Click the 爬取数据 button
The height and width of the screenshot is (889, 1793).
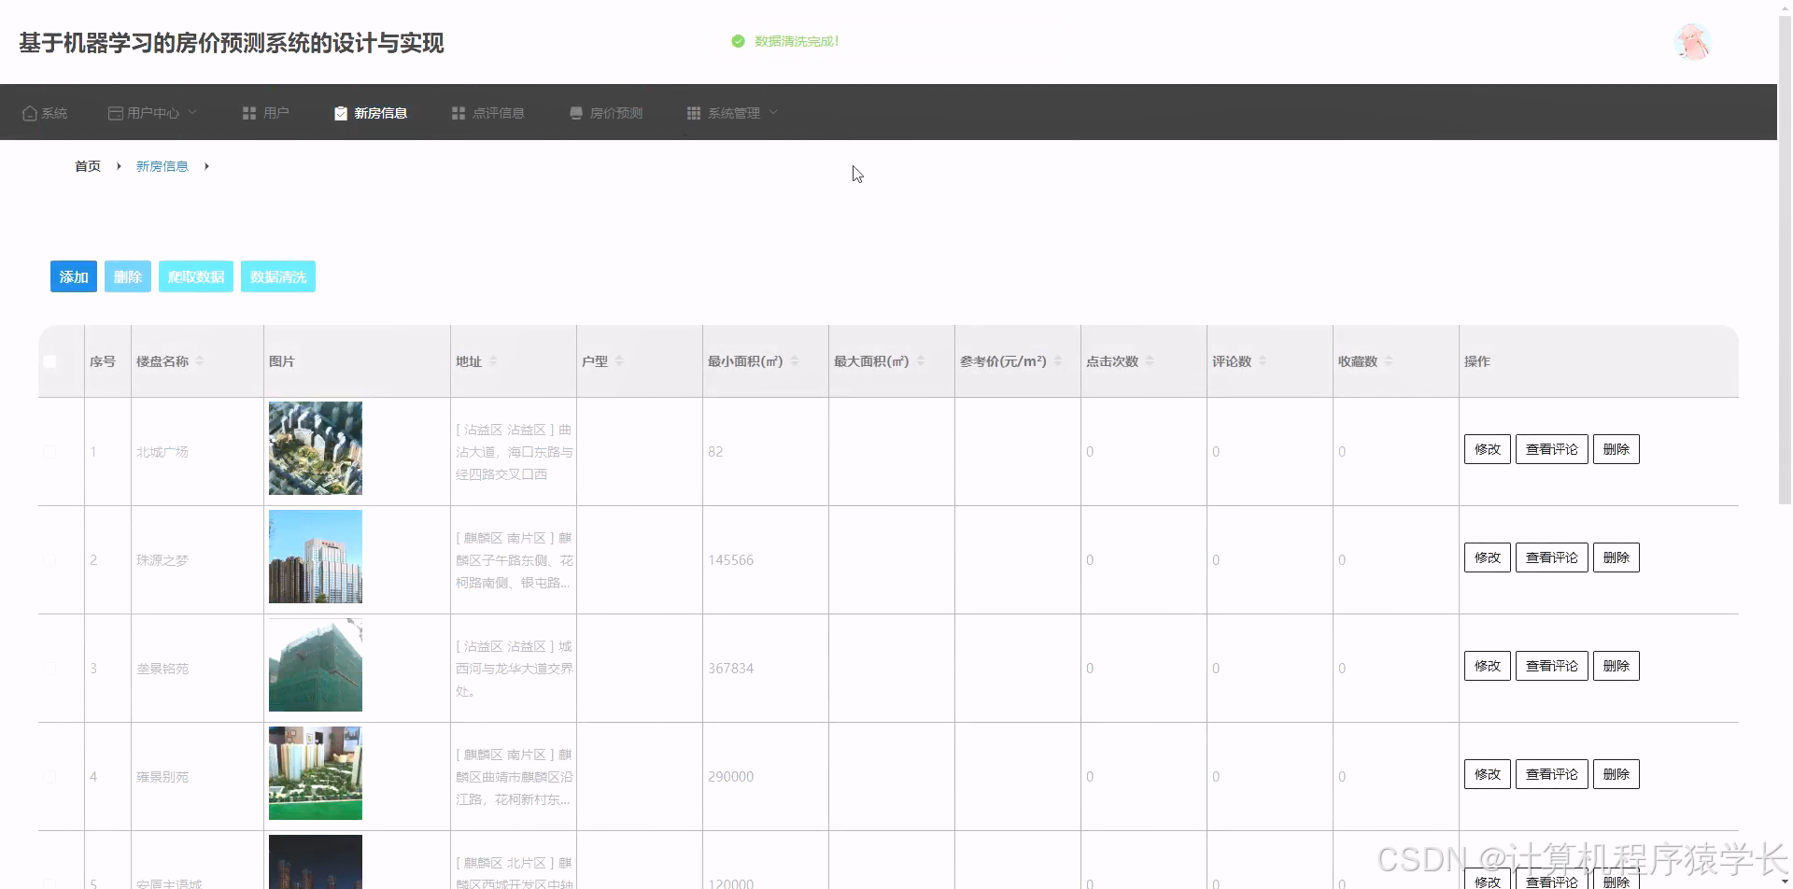tap(196, 276)
